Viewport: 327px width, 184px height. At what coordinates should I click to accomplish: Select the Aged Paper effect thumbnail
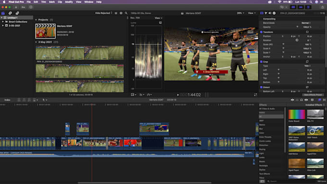(297, 163)
